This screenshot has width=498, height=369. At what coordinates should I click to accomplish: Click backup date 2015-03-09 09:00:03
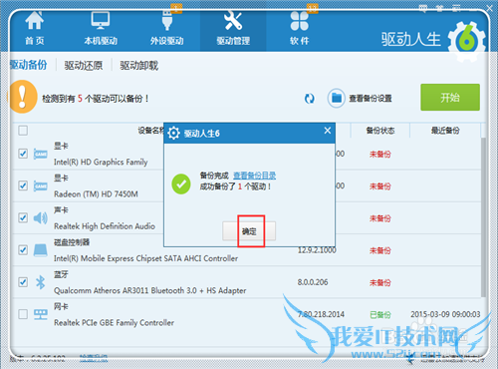tap(445, 314)
